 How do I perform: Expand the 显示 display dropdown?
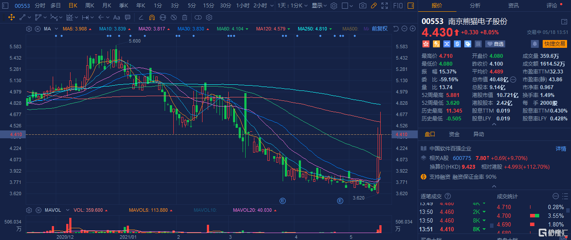tap(319, 6)
